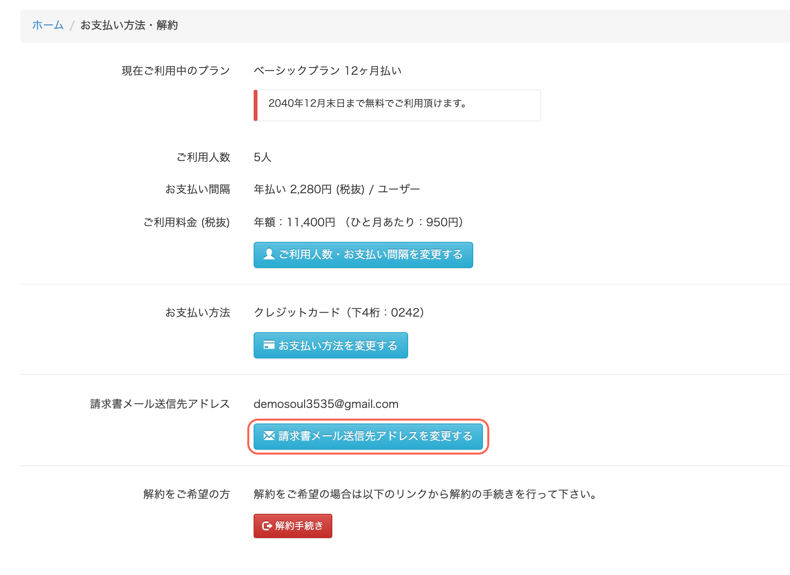Select the お支払い方法・解約 breadcrumb text
The image size is (790, 575).
pos(129,25)
